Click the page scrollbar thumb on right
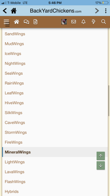This screenshot has width=110, height=196. [109, 101]
